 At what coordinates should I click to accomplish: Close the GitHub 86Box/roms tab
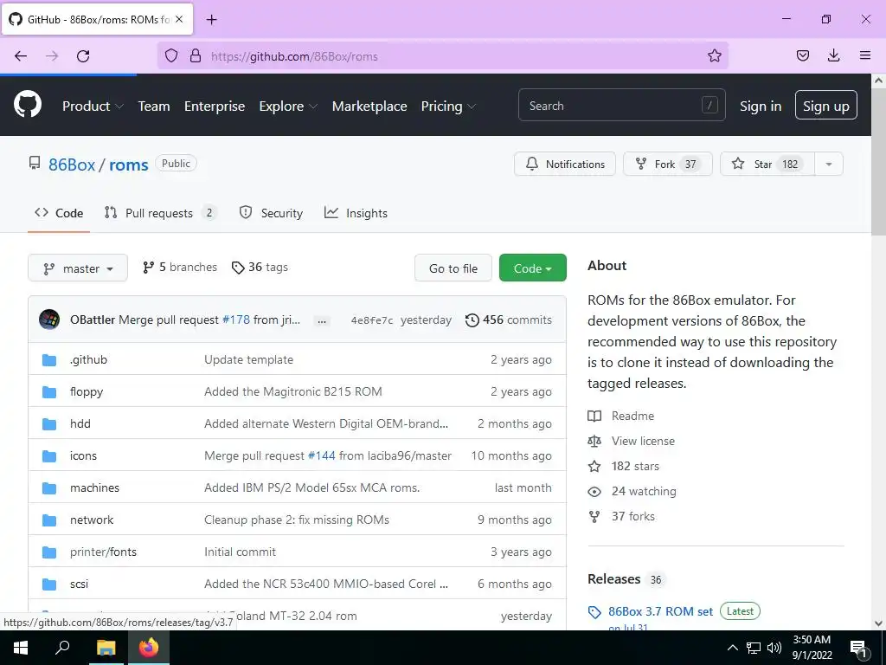(x=179, y=19)
